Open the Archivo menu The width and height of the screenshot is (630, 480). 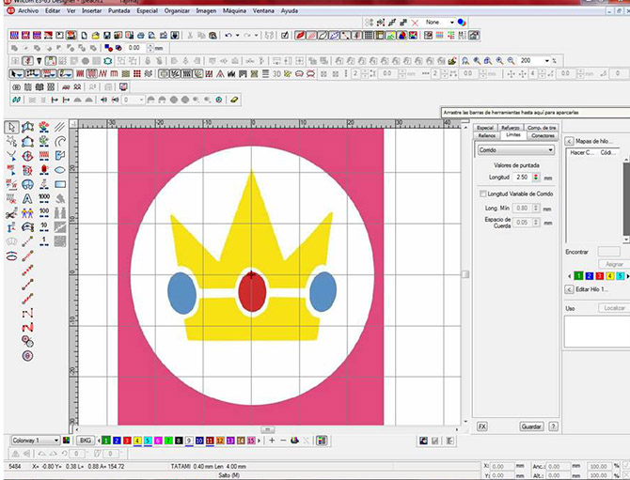pyautogui.click(x=28, y=11)
